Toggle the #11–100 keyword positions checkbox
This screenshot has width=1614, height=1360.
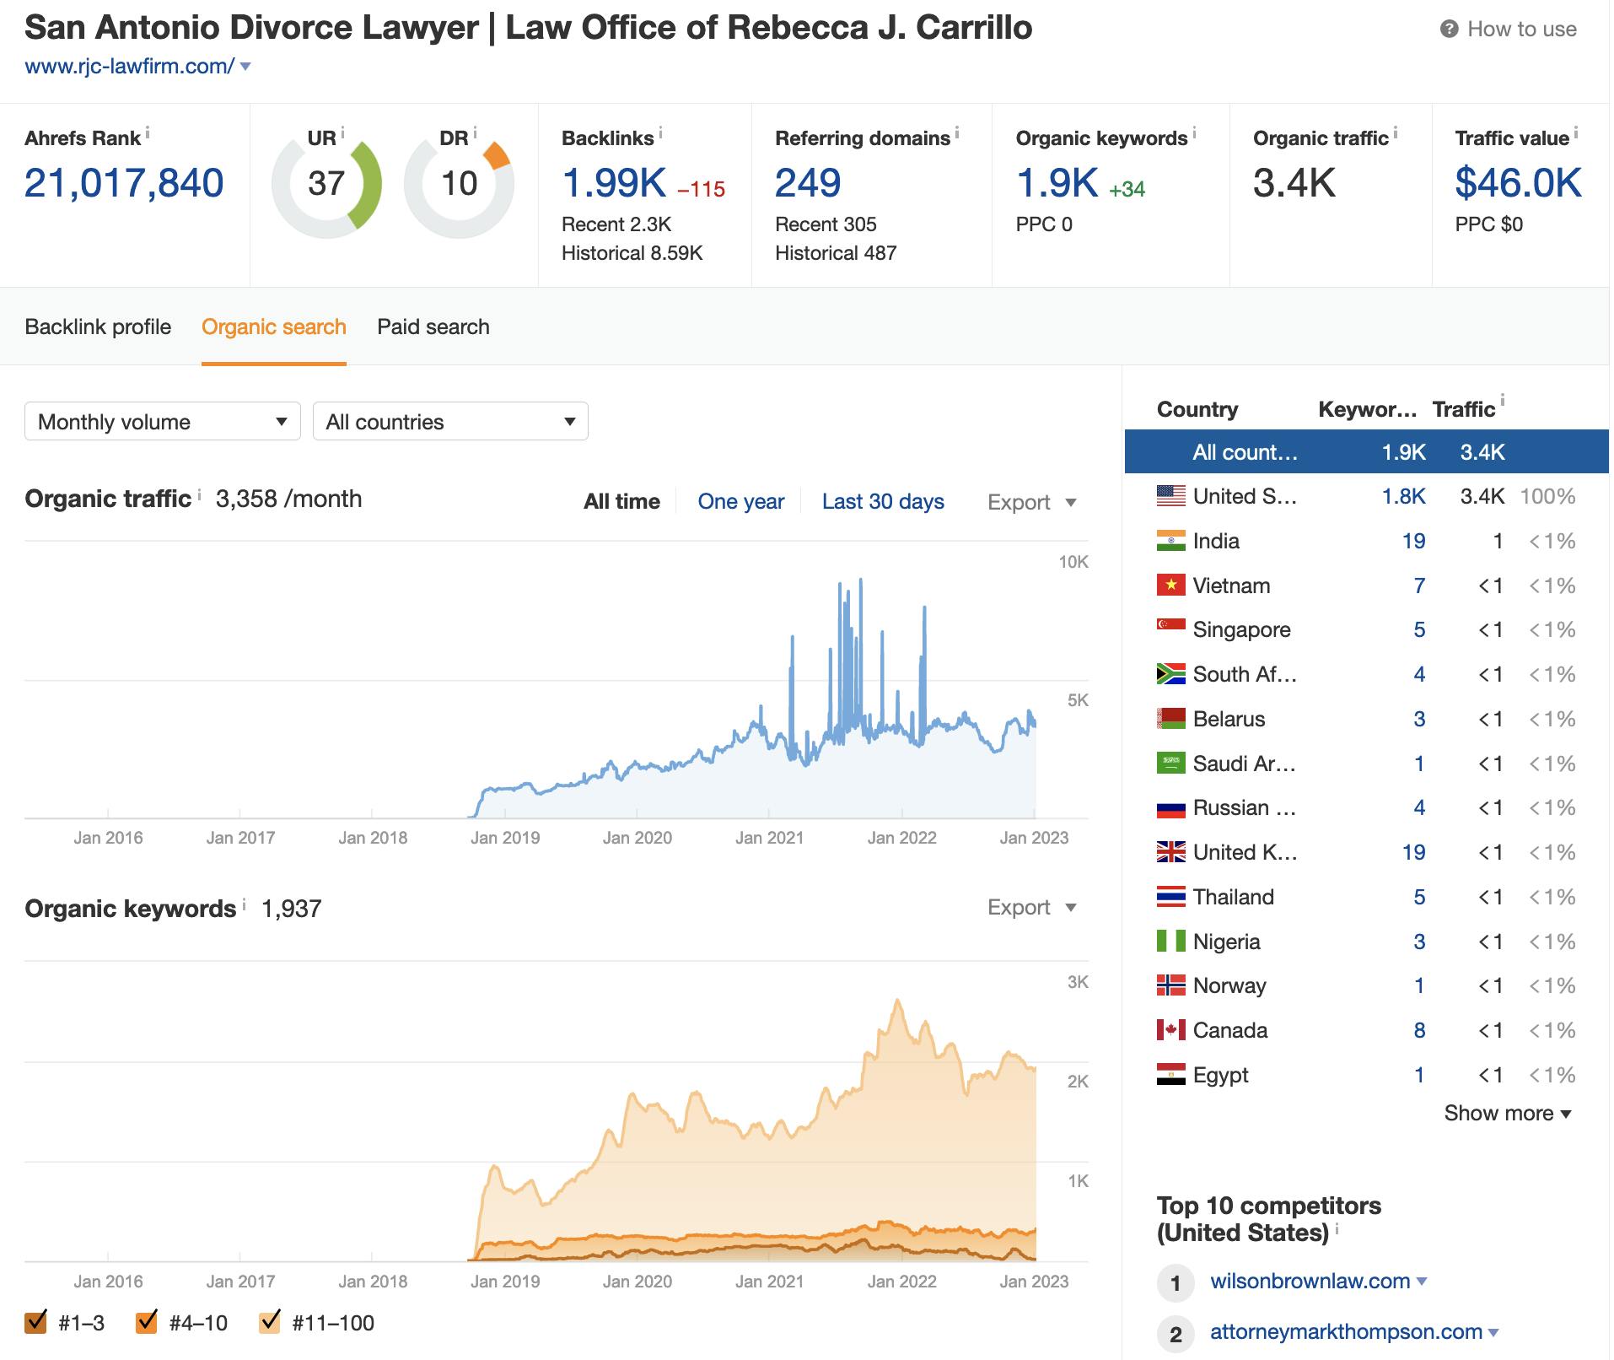pos(270,1322)
